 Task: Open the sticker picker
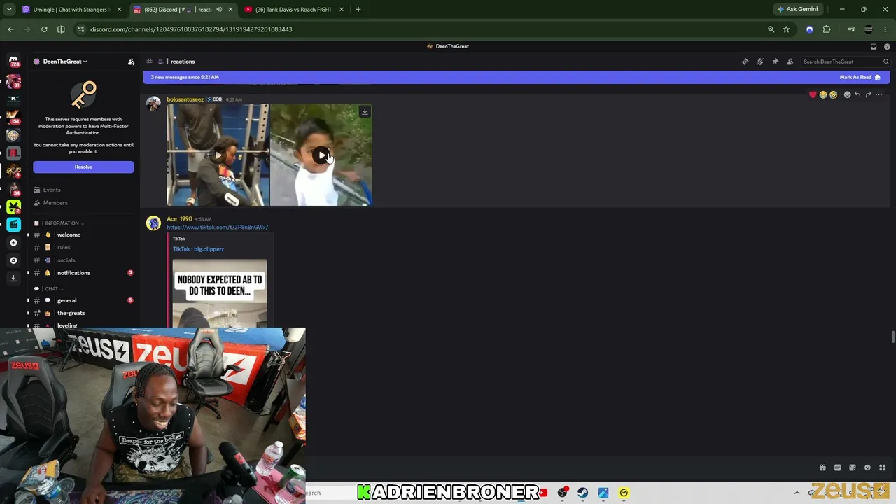[x=853, y=468]
